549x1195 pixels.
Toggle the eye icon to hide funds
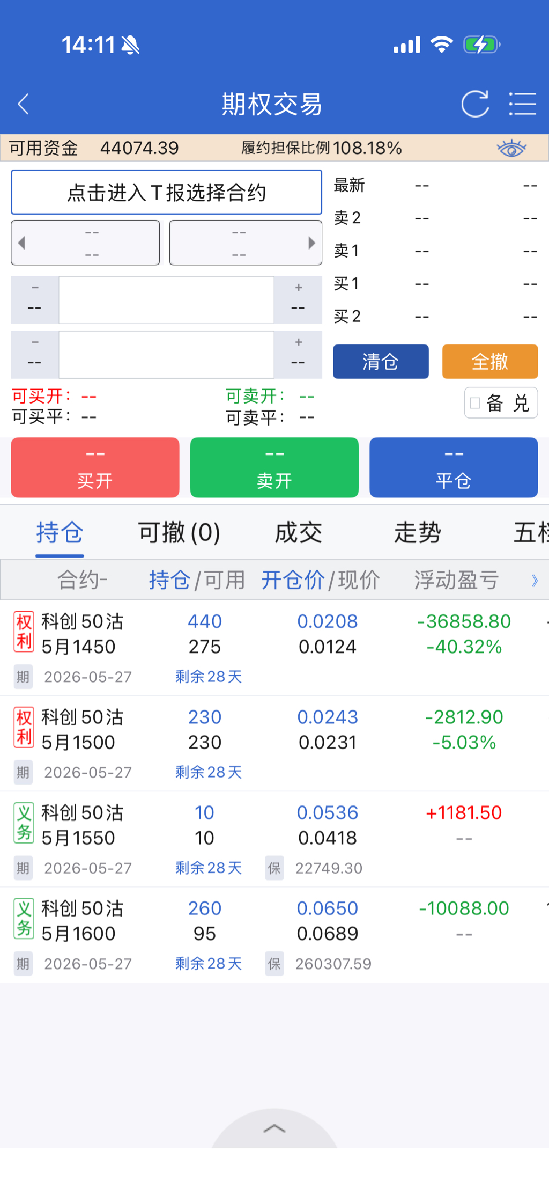pyautogui.click(x=511, y=148)
